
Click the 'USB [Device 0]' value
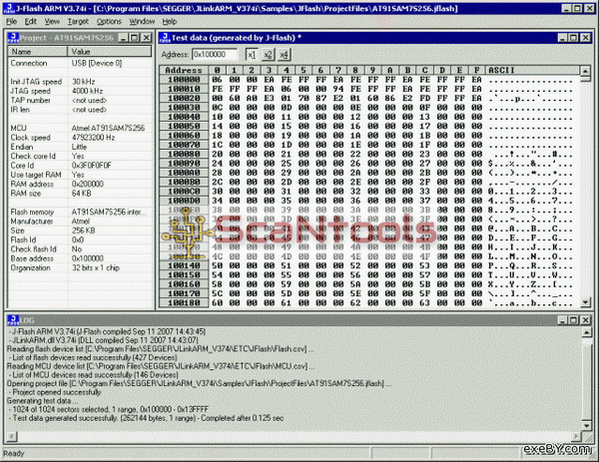click(x=97, y=64)
